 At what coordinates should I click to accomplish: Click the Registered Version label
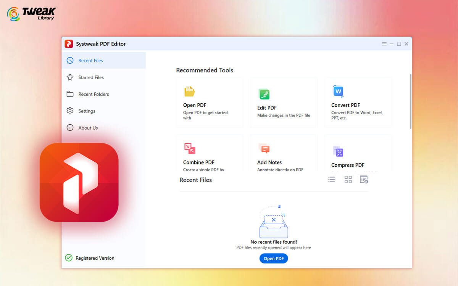[x=95, y=258]
